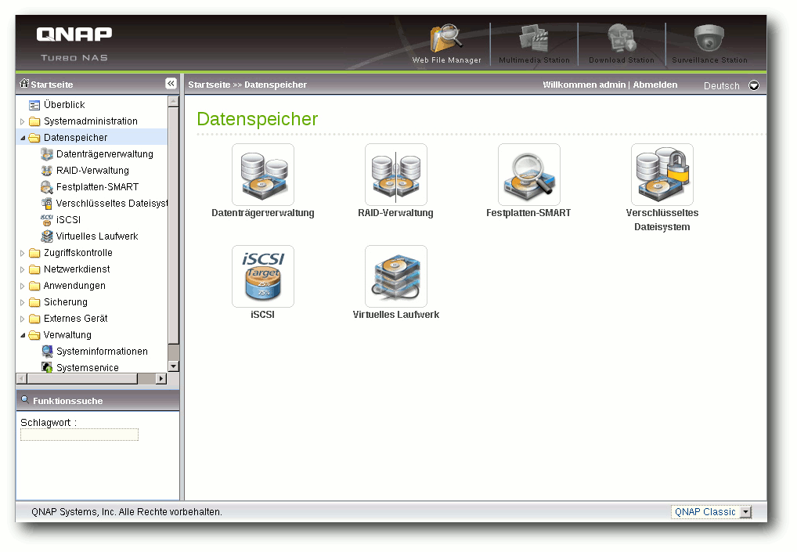Click Startseite in the breadcrumb

(x=209, y=85)
